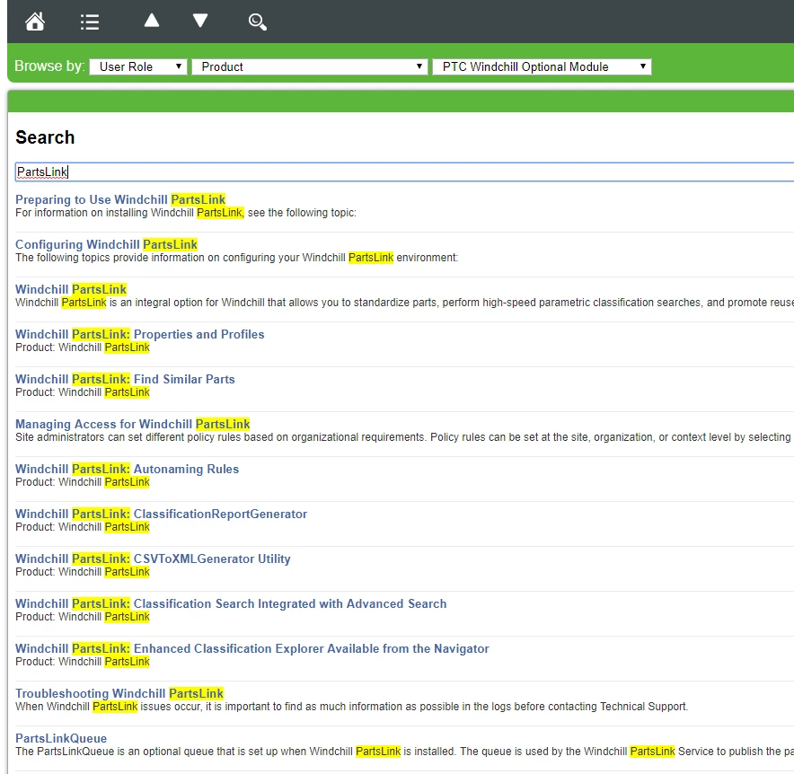This screenshot has height=774, width=794.
Task: Open the User Role browse dropdown
Action: click(138, 66)
